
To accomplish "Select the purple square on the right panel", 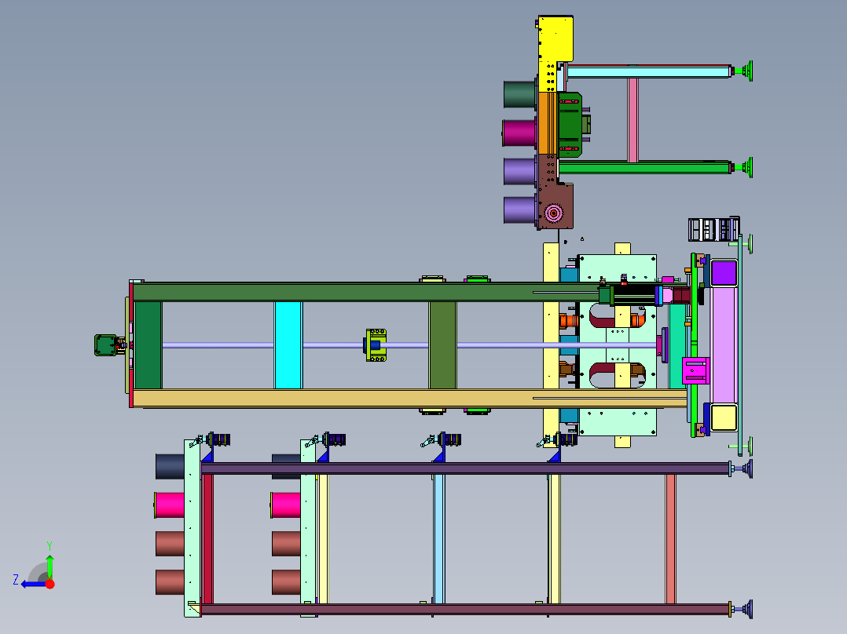I will 724,273.
